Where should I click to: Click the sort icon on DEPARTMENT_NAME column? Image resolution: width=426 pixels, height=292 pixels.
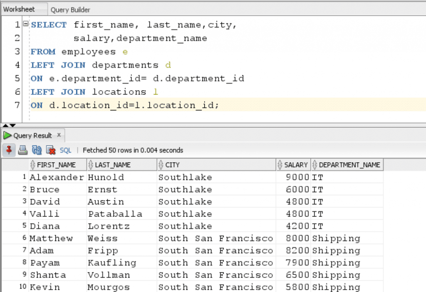pos(315,165)
